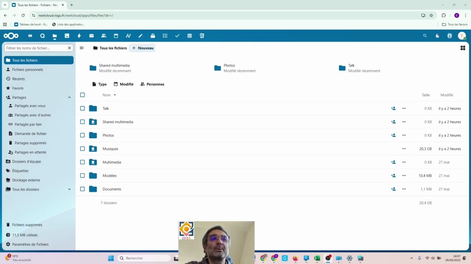The height and width of the screenshot is (264, 471).
Task: Open Partagés avec vous
Action: (40, 106)
